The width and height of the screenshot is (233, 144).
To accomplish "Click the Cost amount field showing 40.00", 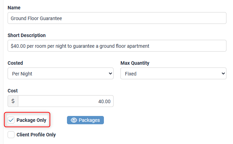I will point(66,101).
